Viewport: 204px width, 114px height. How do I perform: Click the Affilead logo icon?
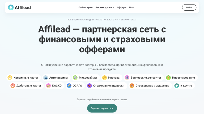11,7
